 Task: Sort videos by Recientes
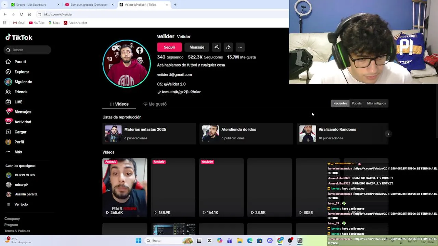pyautogui.click(x=340, y=103)
